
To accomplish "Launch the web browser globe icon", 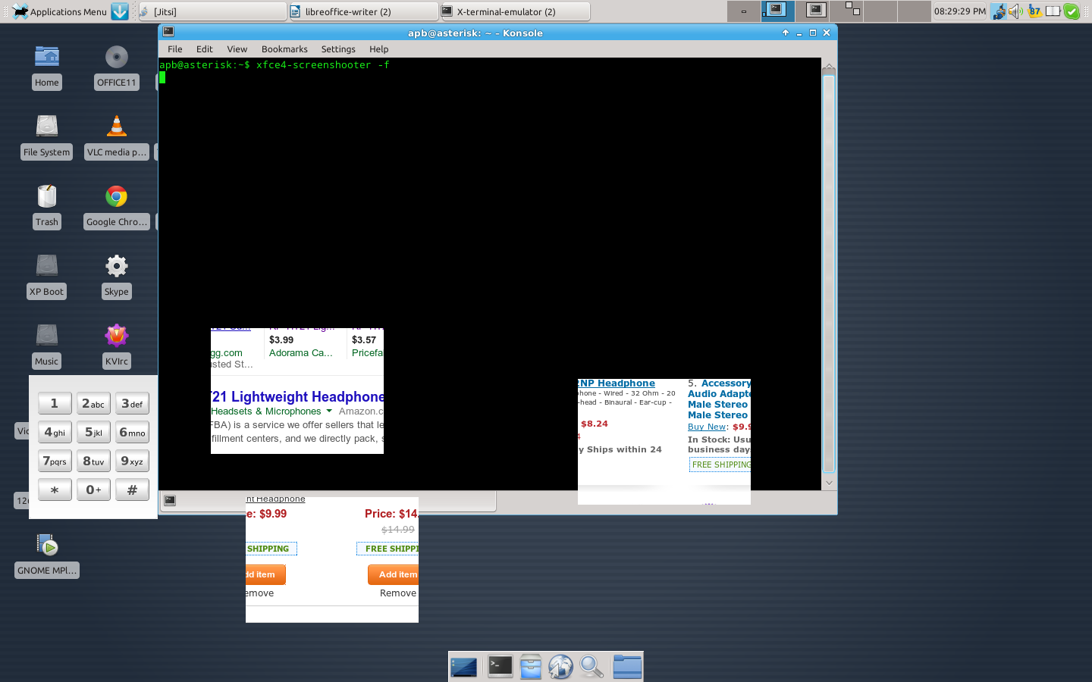I will point(560,667).
